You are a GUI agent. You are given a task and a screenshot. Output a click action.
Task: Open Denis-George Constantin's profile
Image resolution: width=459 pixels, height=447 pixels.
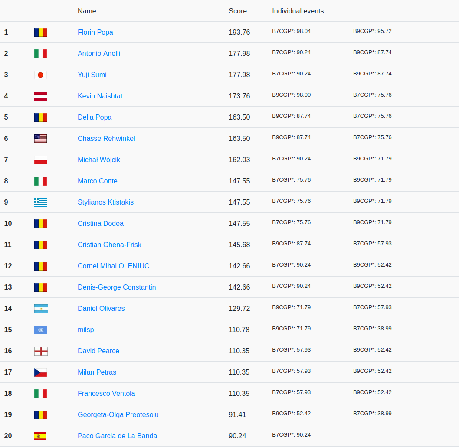(117, 287)
